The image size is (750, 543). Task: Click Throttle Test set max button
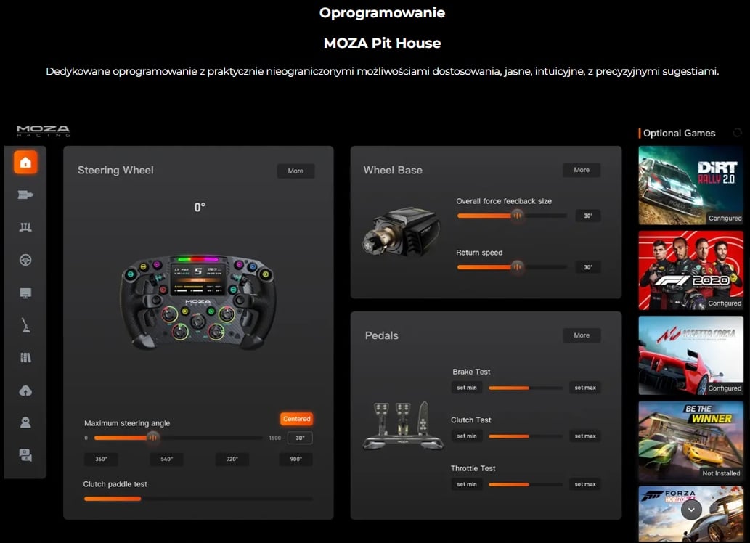point(584,484)
